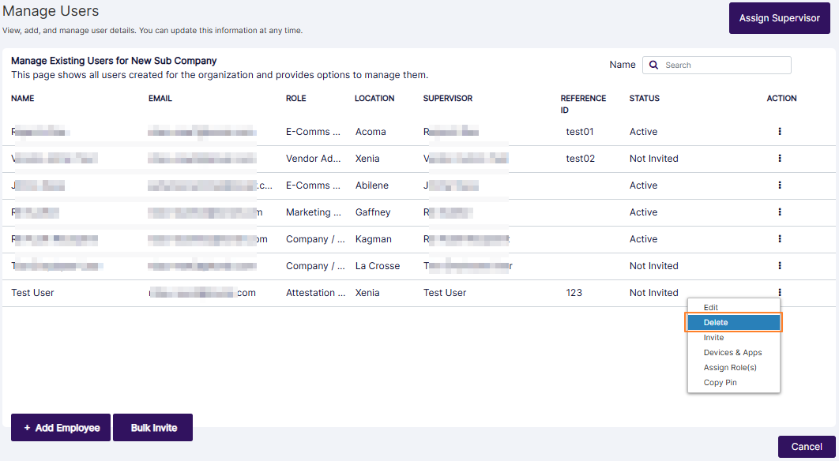Open Devices & Apps menu option
Image resolution: width=839 pixels, height=461 pixels.
click(732, 353)
